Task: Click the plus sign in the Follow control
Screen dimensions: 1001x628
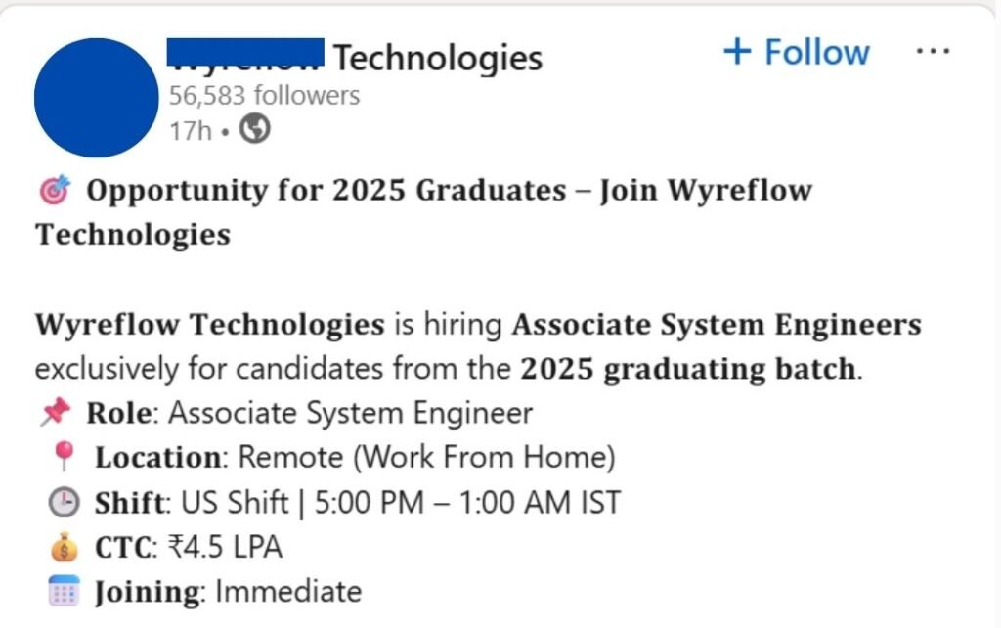Action: click(738, 51)
